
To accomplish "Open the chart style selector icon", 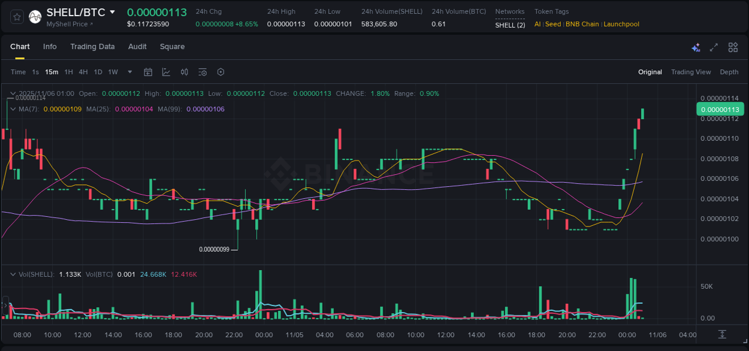I will [166, 72].
